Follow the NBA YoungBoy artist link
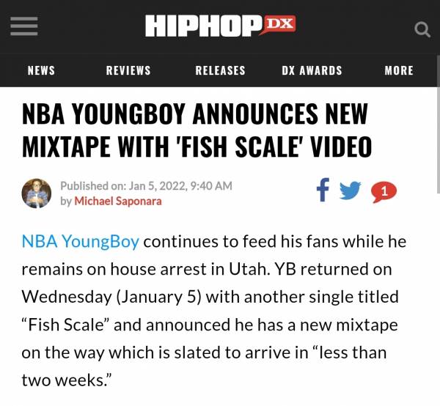 point(80,241)
